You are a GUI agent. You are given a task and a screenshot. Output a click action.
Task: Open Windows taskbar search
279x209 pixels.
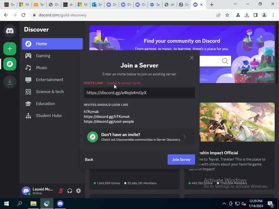click(x=20, y=204)
